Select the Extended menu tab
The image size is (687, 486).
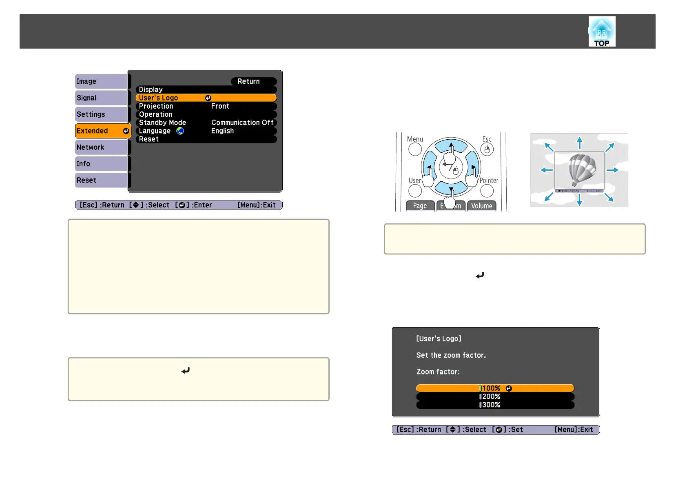pos(103,131)
